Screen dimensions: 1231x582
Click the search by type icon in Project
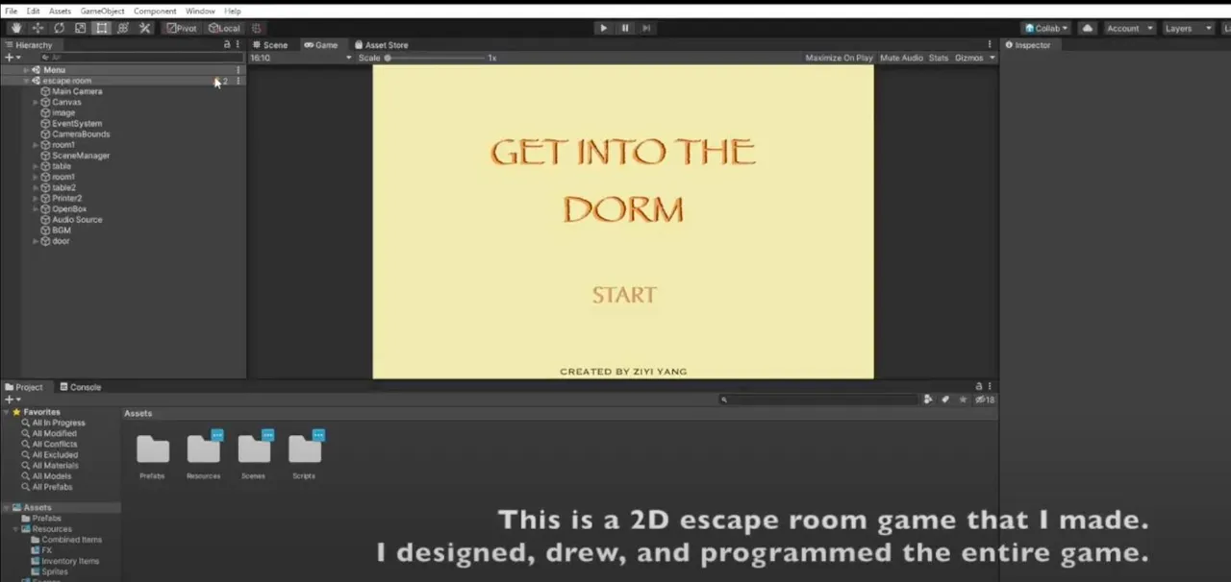928,400
